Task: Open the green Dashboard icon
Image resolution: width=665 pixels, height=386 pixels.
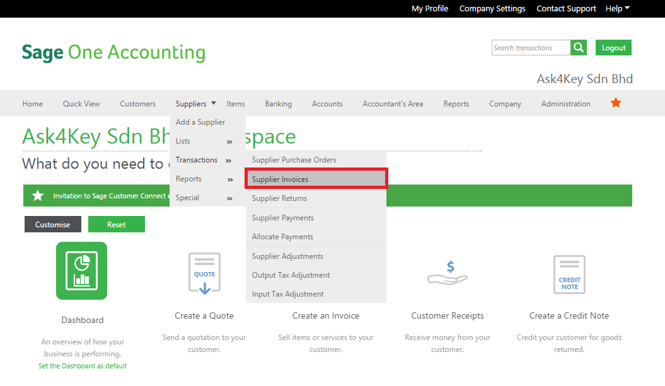Action: pos(81,271)
